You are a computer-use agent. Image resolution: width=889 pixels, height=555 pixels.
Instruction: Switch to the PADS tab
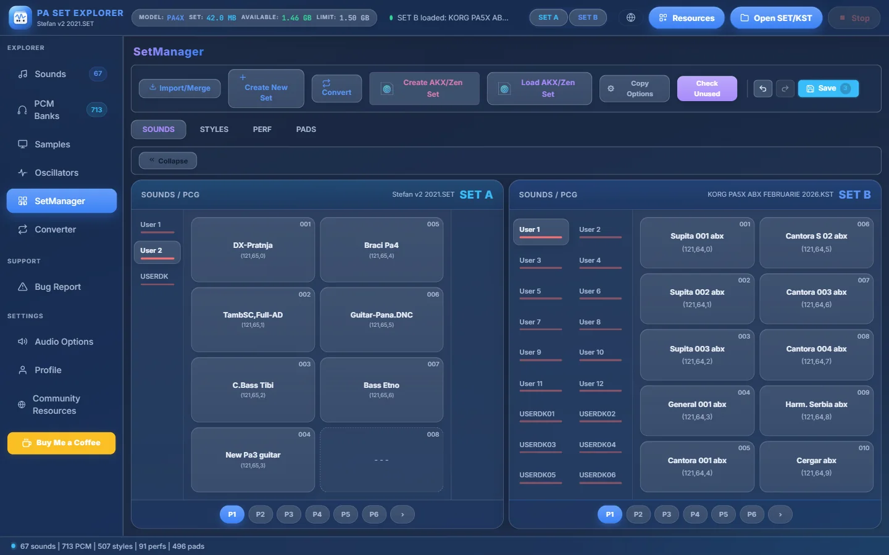pos(306,129)
